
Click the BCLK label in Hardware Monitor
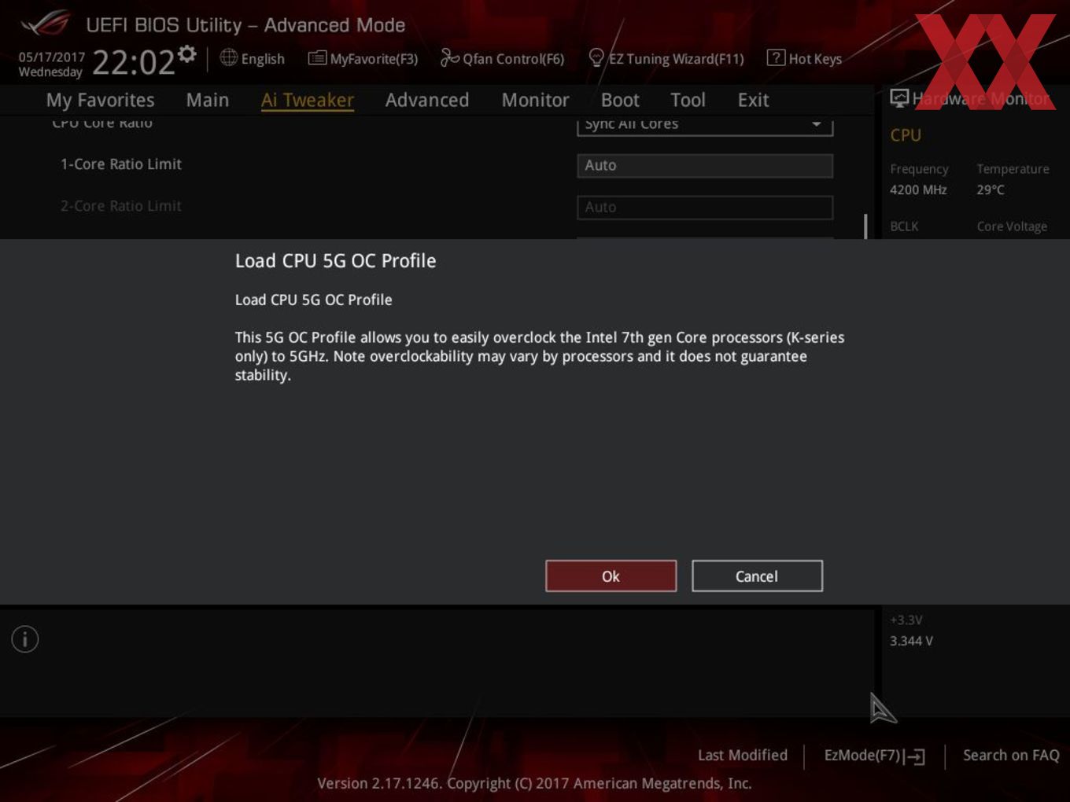904,226
